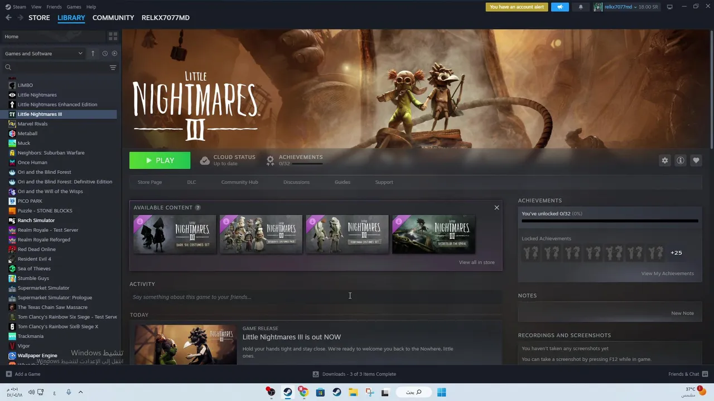
Task: Click the Windows Start button
Action: (441, 392)
